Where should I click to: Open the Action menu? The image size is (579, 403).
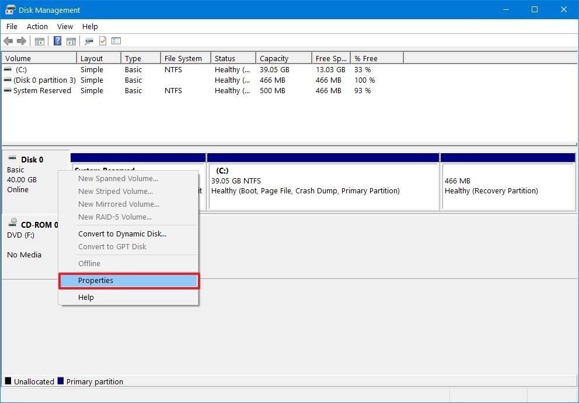[37, 26]
